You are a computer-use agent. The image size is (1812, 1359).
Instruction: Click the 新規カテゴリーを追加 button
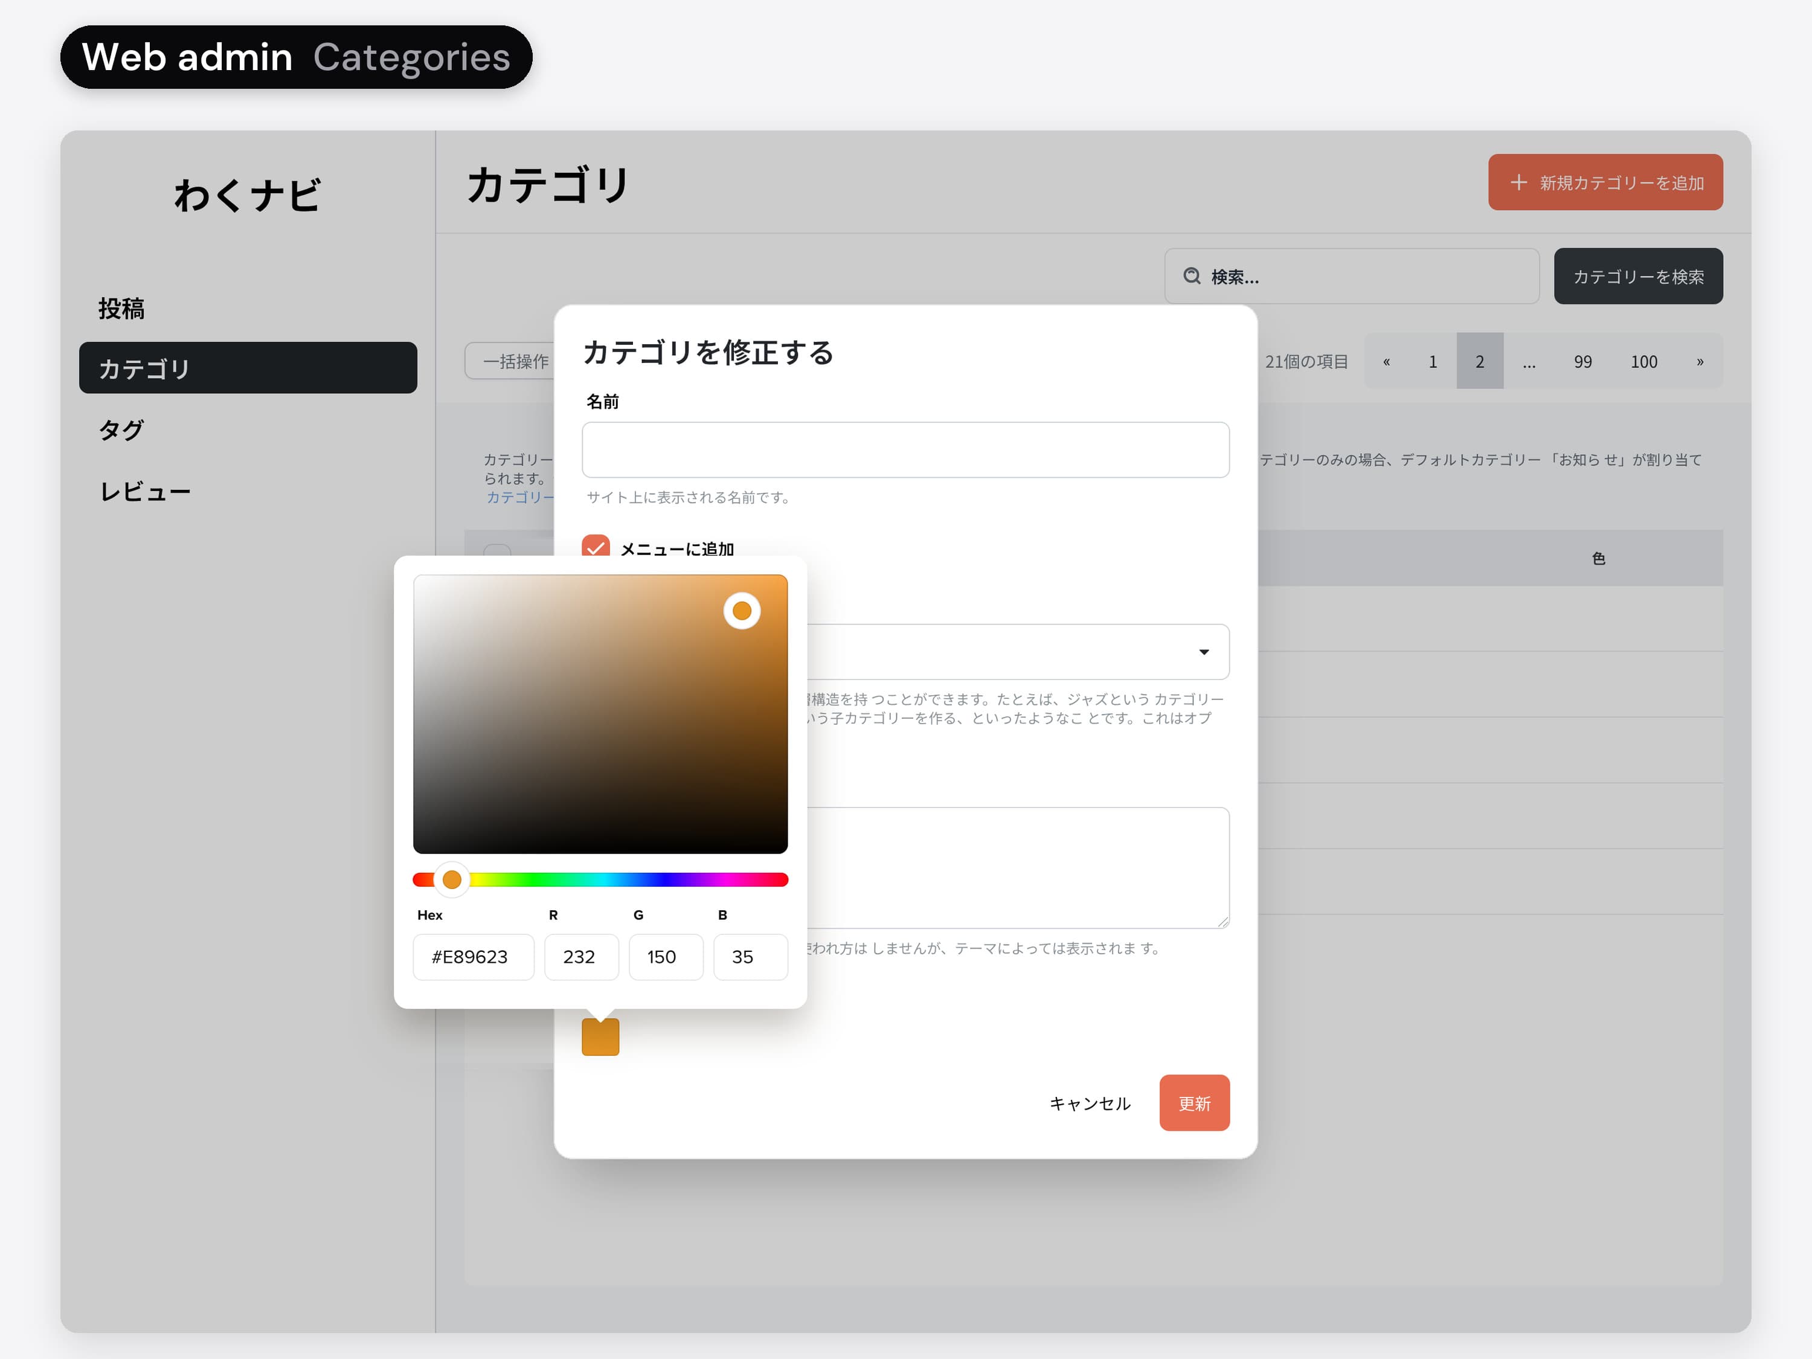pos(1605,182)
